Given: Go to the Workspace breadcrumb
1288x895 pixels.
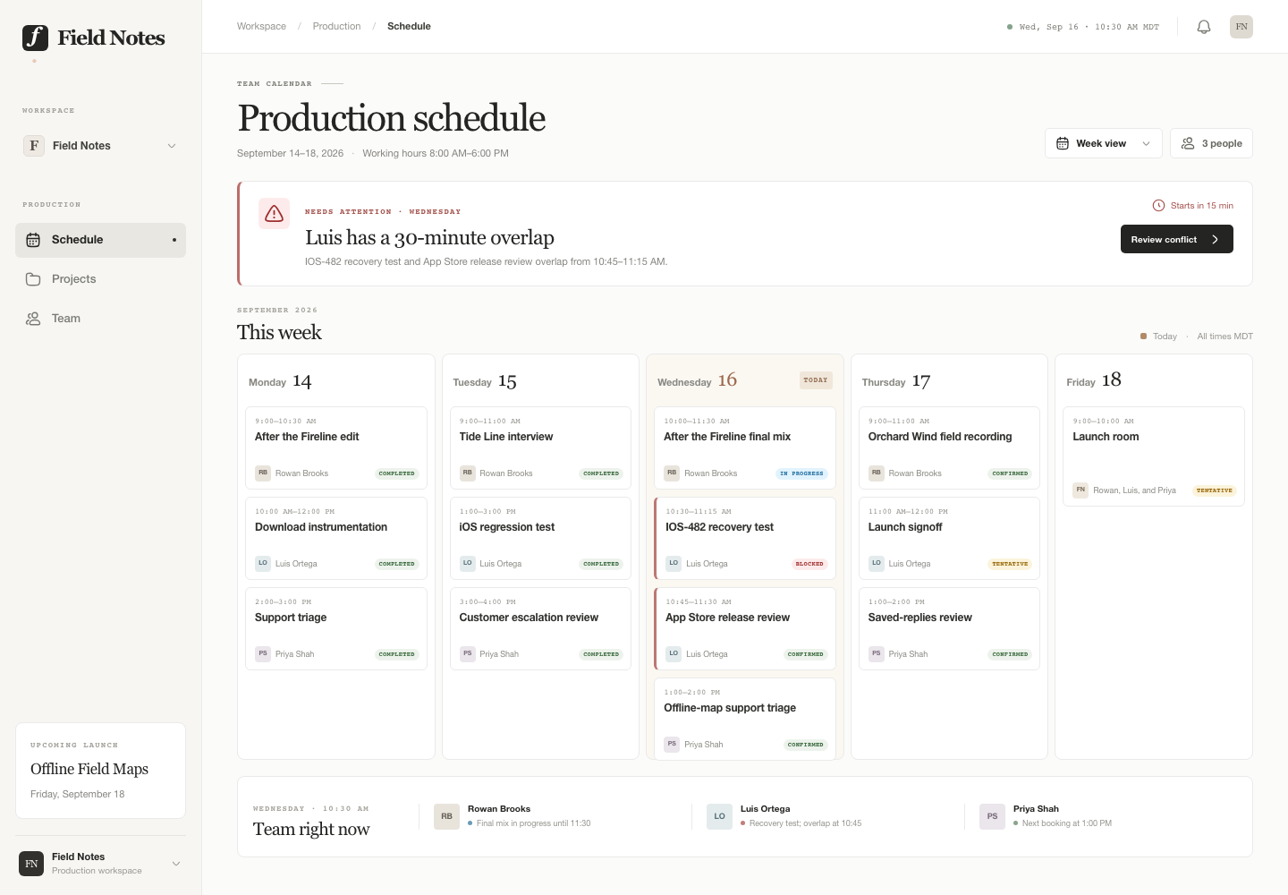Looking at the screenshot, I should coord(261,26).
